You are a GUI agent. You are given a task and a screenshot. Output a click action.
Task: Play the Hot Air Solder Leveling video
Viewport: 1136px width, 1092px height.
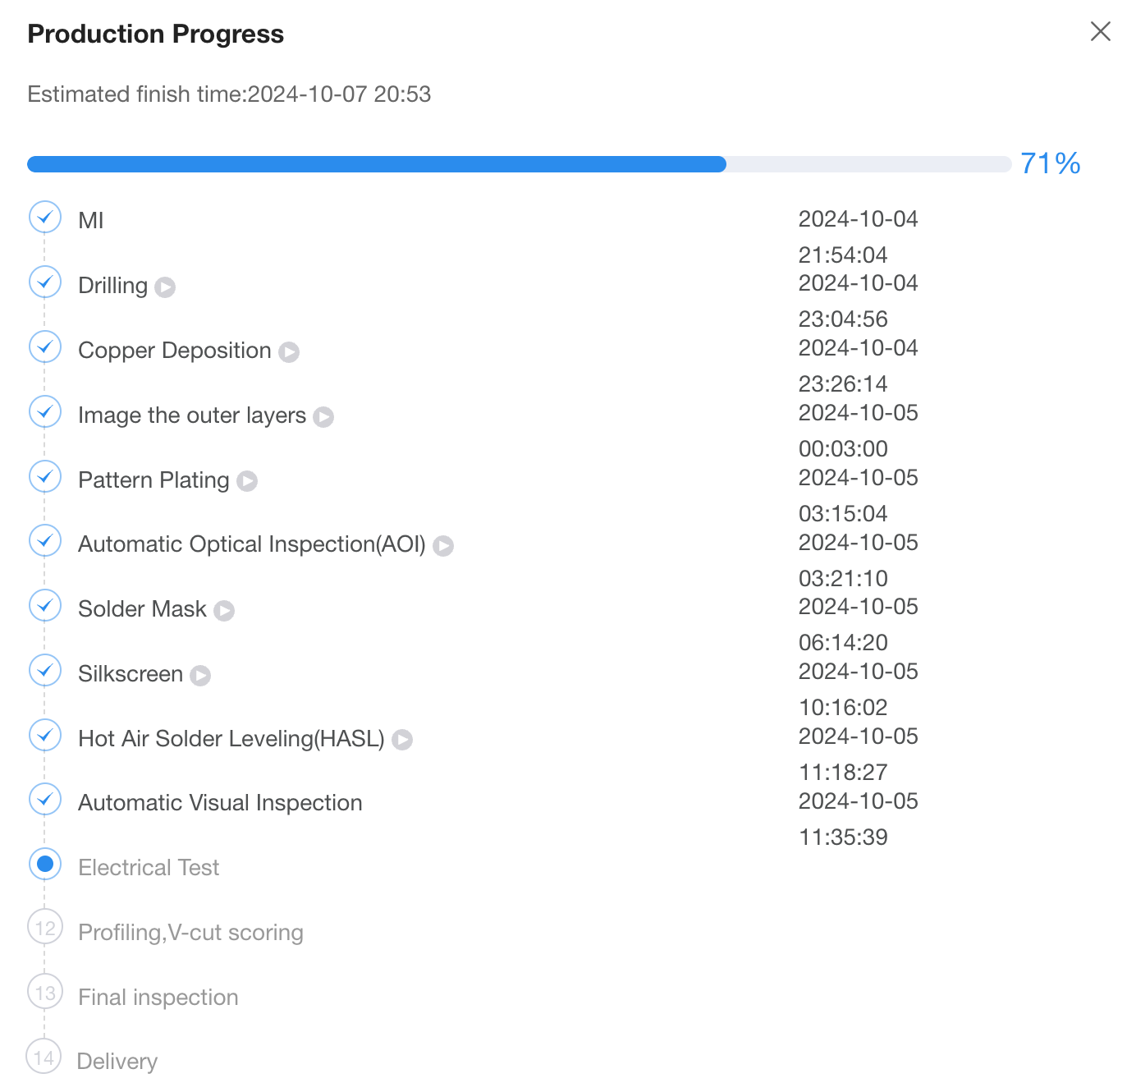pos(402,740)
